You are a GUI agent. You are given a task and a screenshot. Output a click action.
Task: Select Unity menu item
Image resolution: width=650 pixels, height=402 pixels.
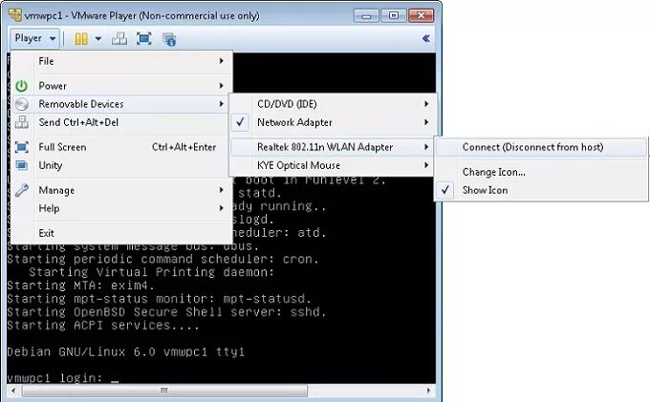click(x=122, y=165)
